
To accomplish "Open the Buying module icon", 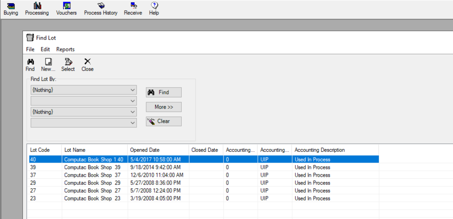I will (11, 9).
